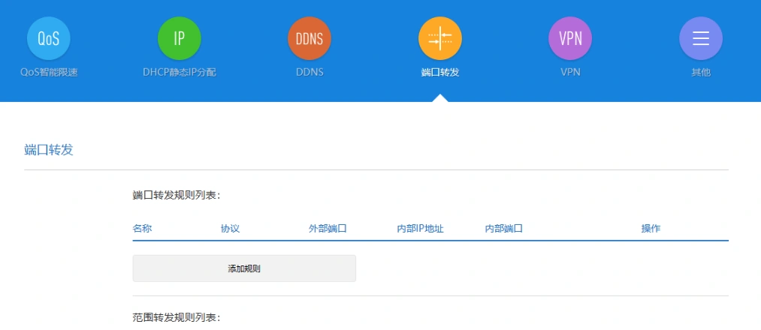Screen dimensions: 761x330
Task: Open the orange-red DDNS circle icon
Action: 310,38
